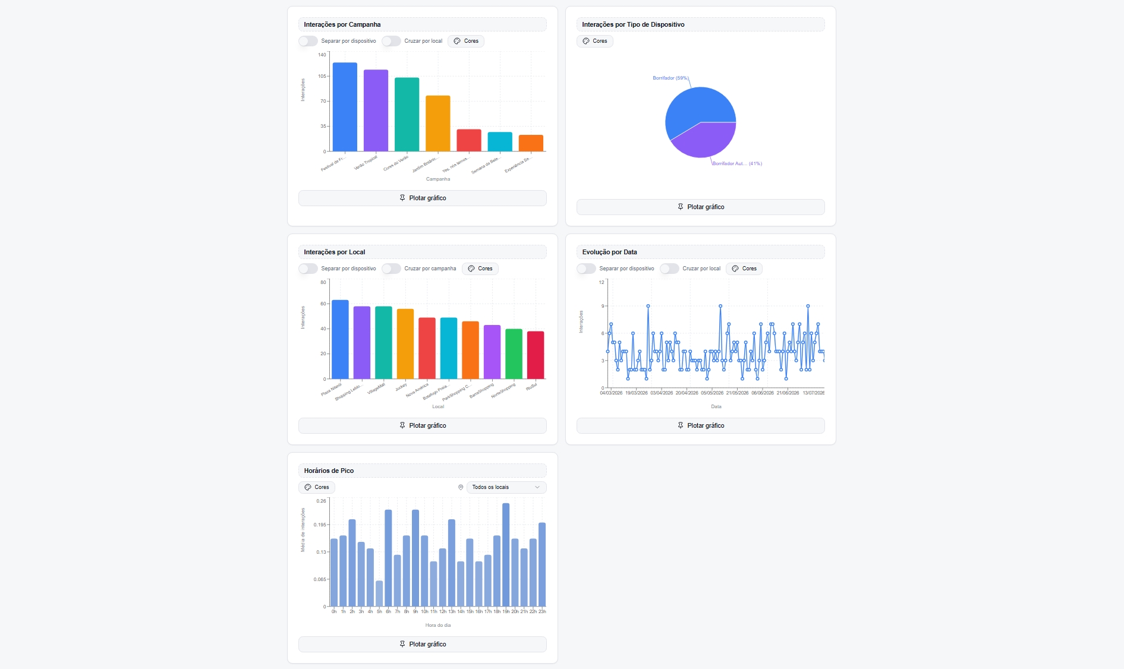Click palette icon in Horários de Pico card

308,487
